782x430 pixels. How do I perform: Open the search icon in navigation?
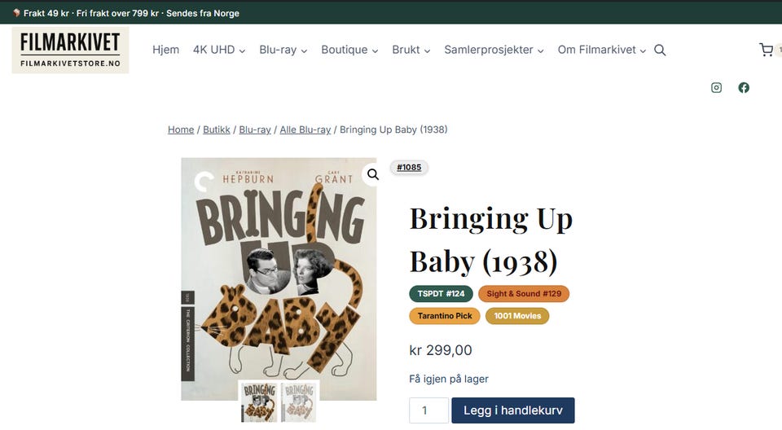click(660, 50)
